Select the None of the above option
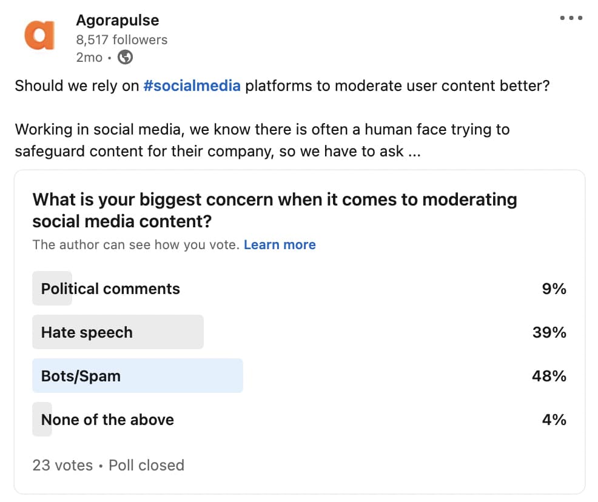This screenshot has width=598, height=502. point(300,420)
